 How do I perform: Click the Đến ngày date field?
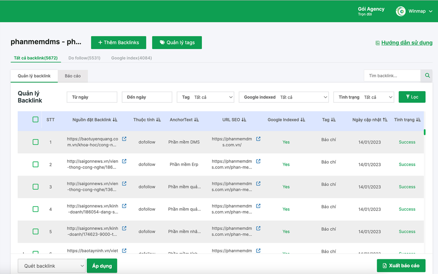pyautogui.click(x=147, y=97)
